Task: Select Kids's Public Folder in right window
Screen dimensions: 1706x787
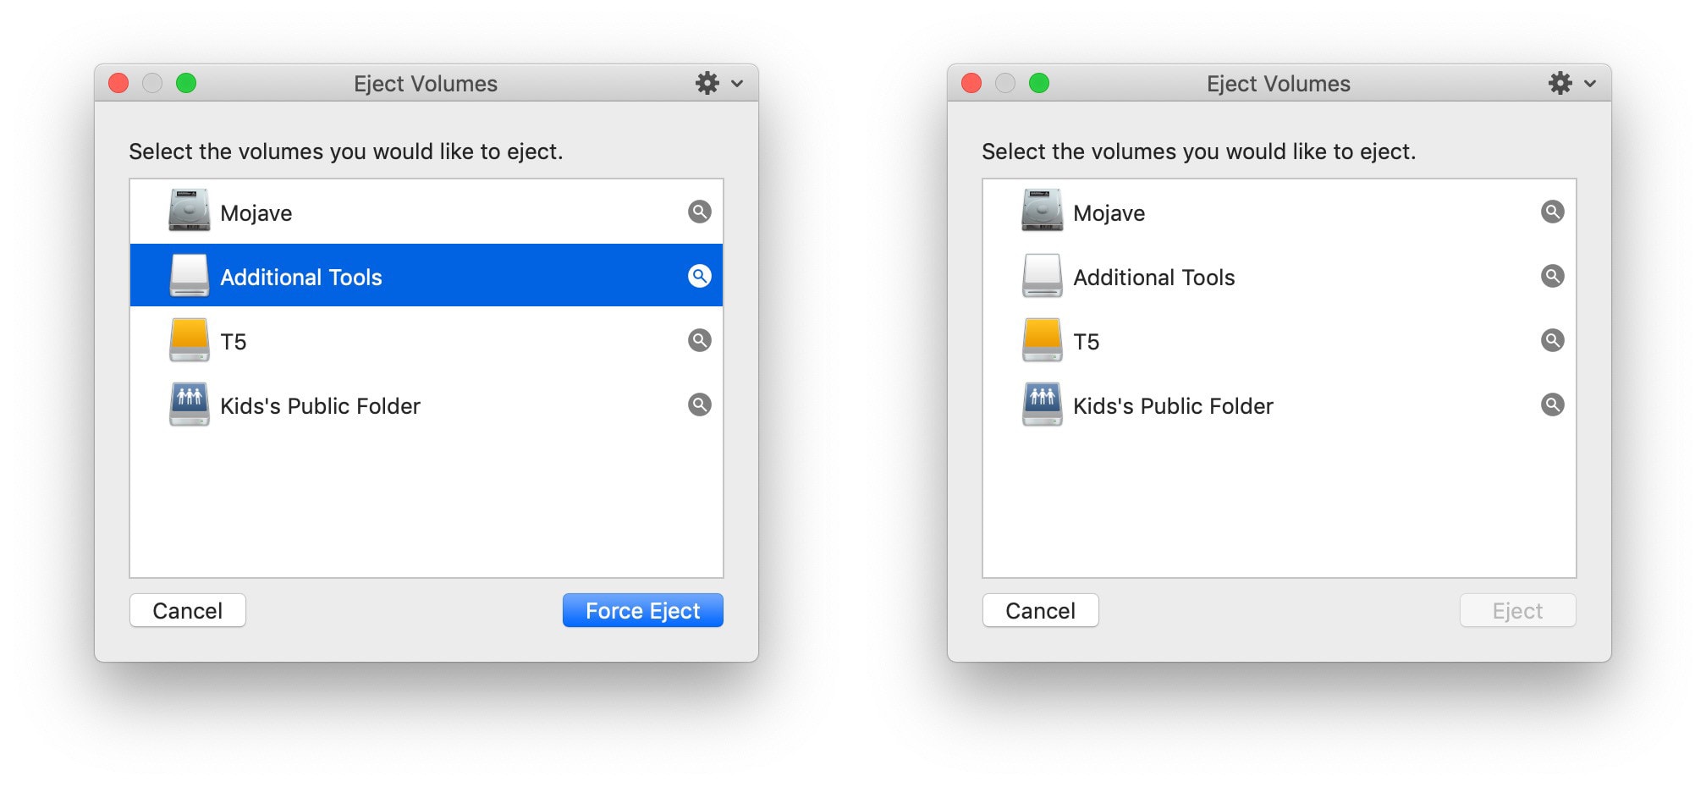Action: click(x=1227, y=405)
